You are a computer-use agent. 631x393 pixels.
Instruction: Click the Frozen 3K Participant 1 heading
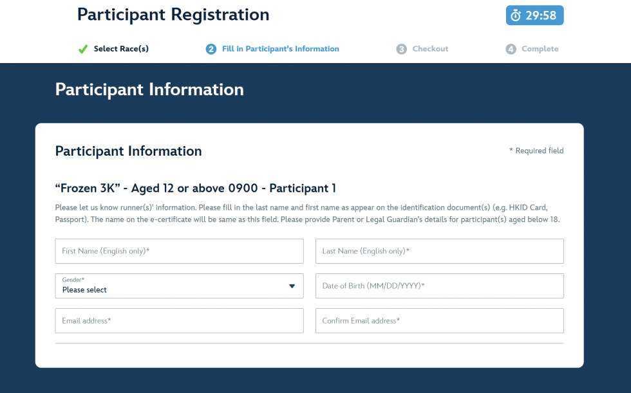(x=196, y=188)
